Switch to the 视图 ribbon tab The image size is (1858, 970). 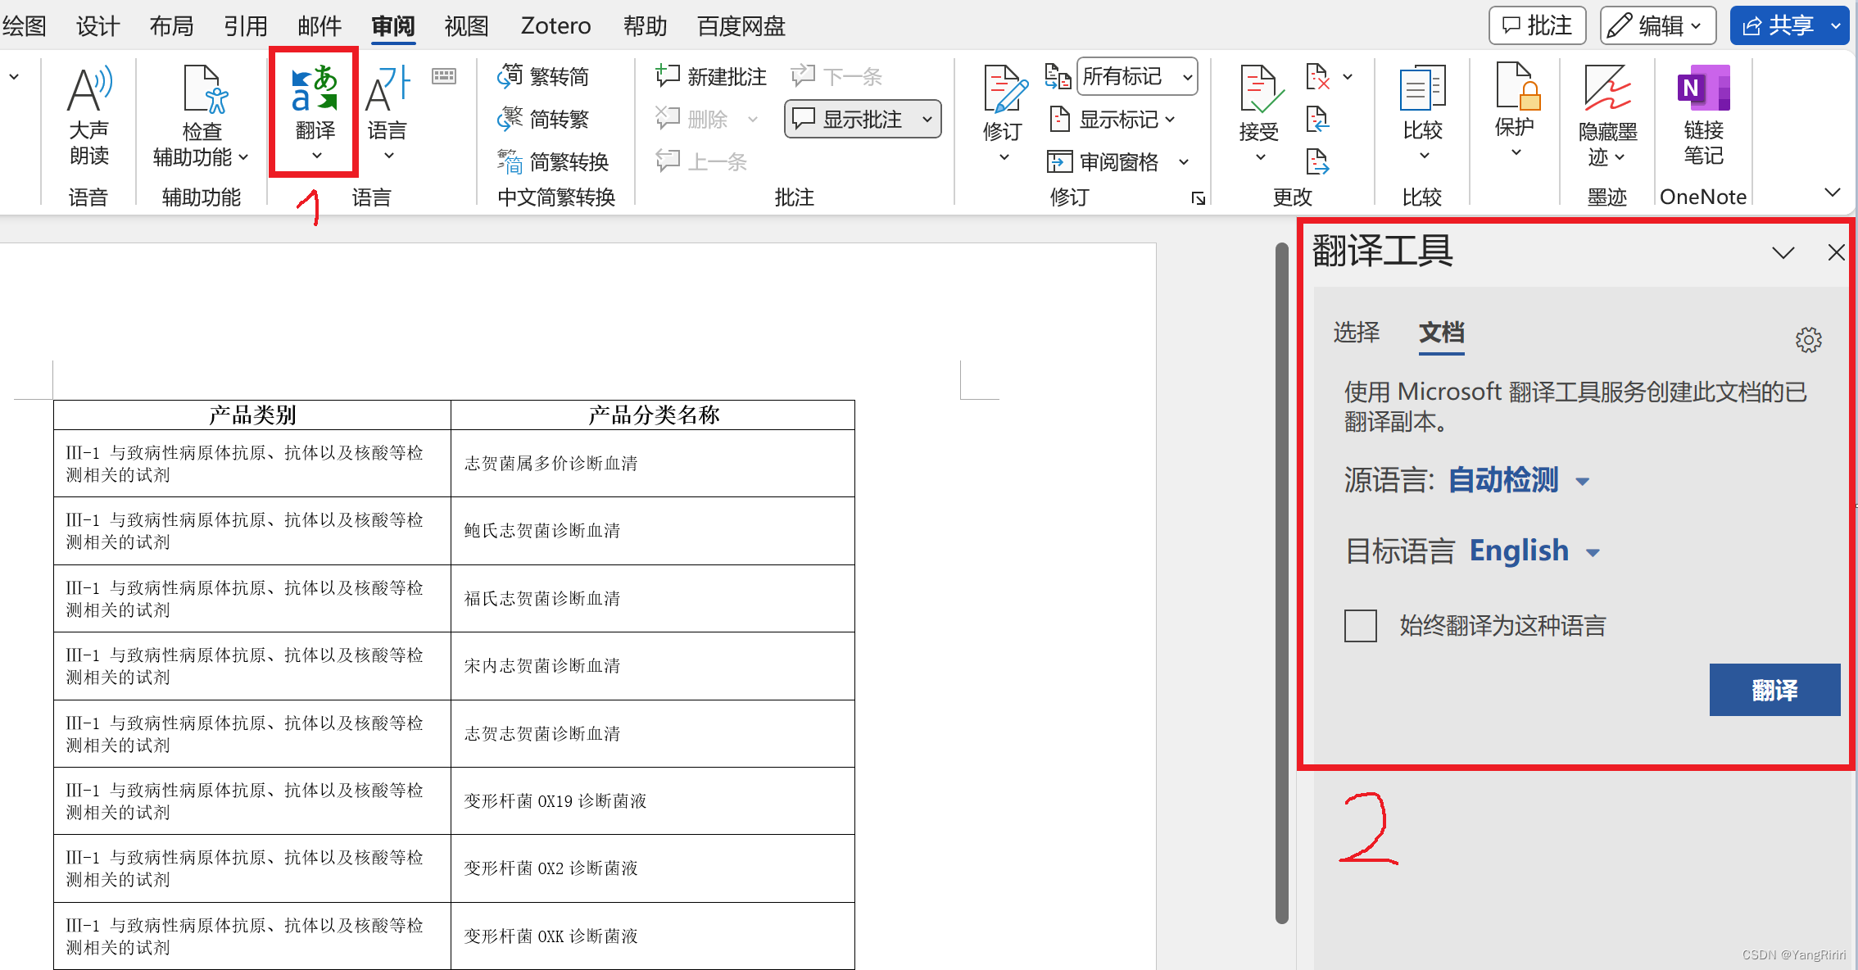click(467, 26)
